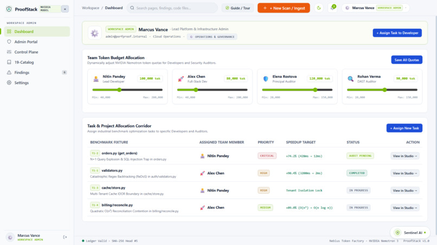Click Tenant Isolation Lock speedup target

(304, 190)
